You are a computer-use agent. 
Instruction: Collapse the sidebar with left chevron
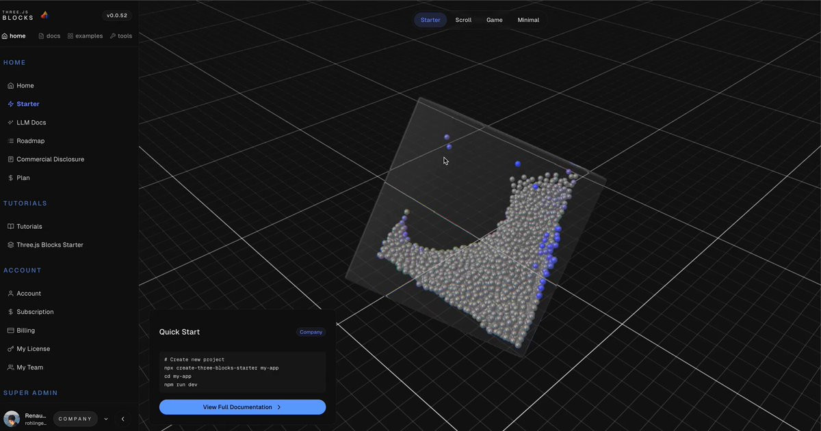point(123,419)
